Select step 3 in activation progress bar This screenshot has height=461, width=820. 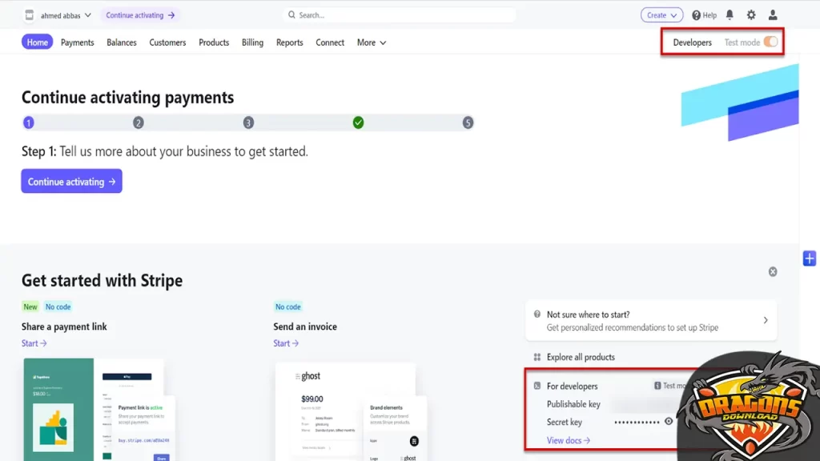248,122
